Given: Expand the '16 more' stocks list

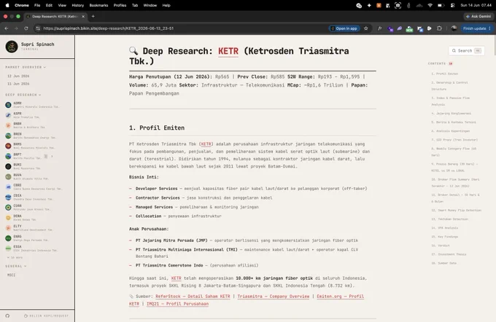Looking at the screenshot, I should 15,258.
